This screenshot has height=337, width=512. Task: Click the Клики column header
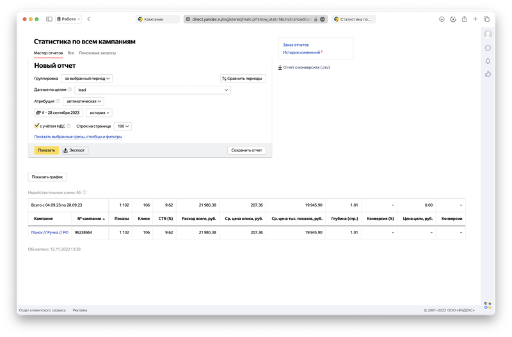[143, 219]
